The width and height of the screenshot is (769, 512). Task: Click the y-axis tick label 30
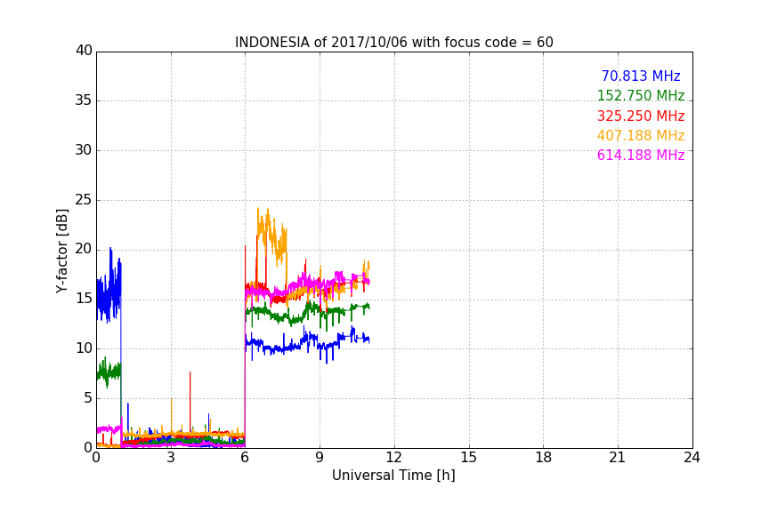click(x=84, y=150)
